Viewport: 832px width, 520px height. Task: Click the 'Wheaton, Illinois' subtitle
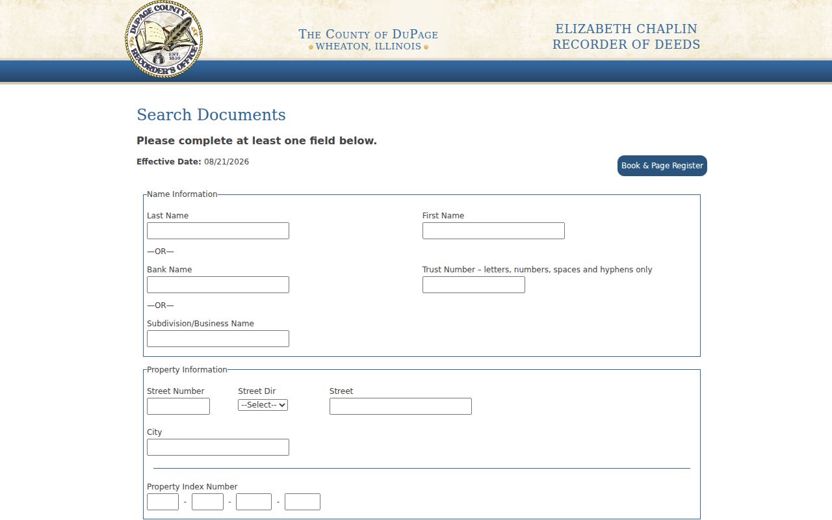[369, 47]
